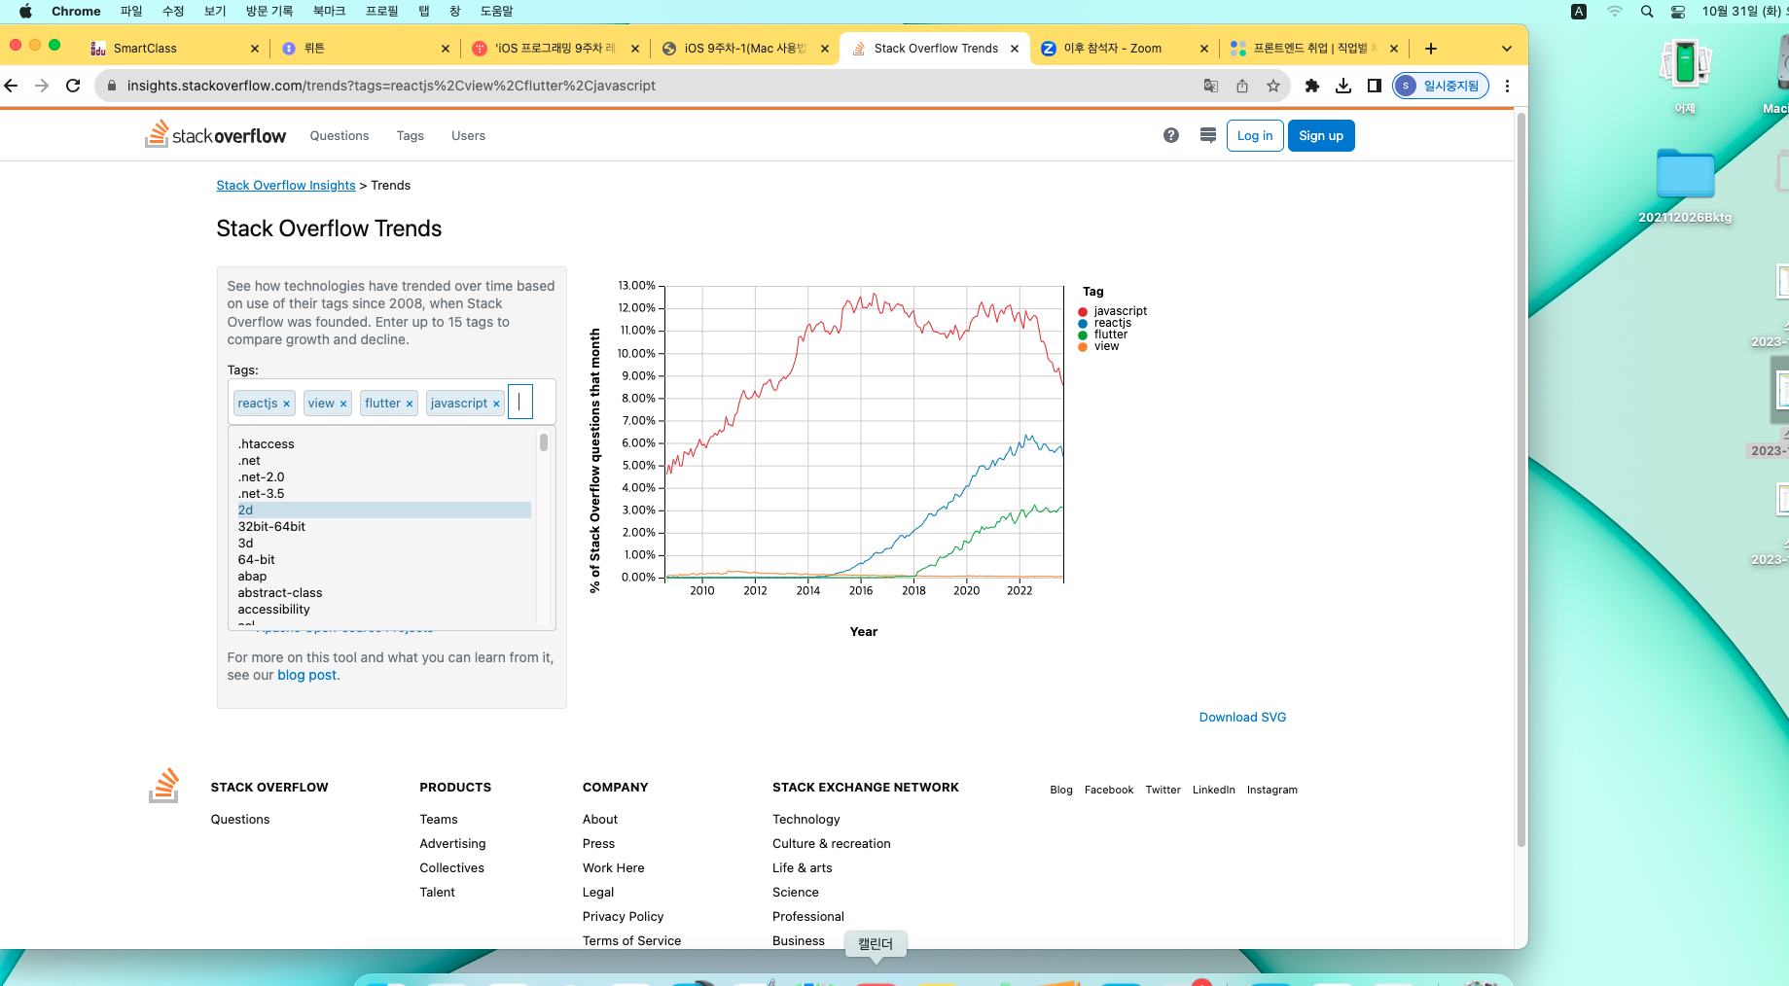The width and height of the screenshot is (1789, 986).
Task: Open the Stack Exchange sites menu icon
Action: (1208, 135)
